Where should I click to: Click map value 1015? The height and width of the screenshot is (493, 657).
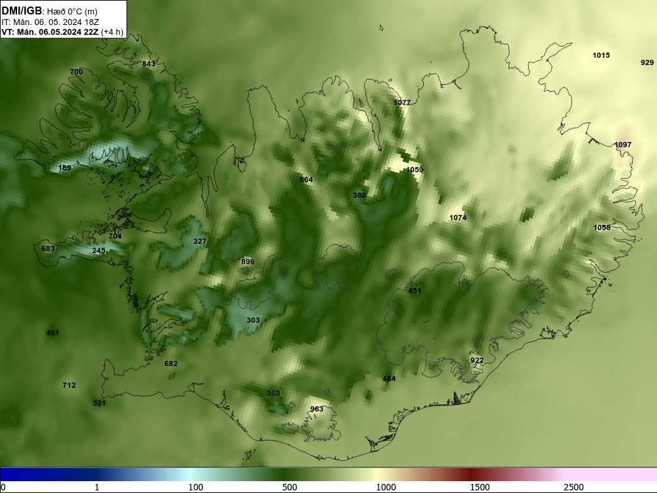coord(601,55)
